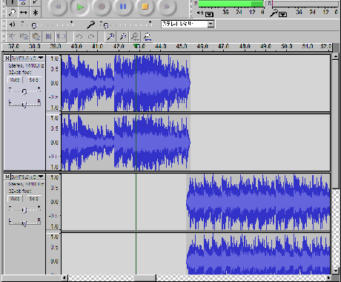Click the vertical scrollbar down arrow
Image resolution: width=341 pixels, height=282 pixels.
coord(335,271)
